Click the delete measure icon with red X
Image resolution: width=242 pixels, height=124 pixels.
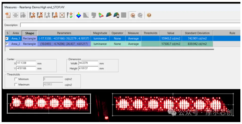pos(40,15)
